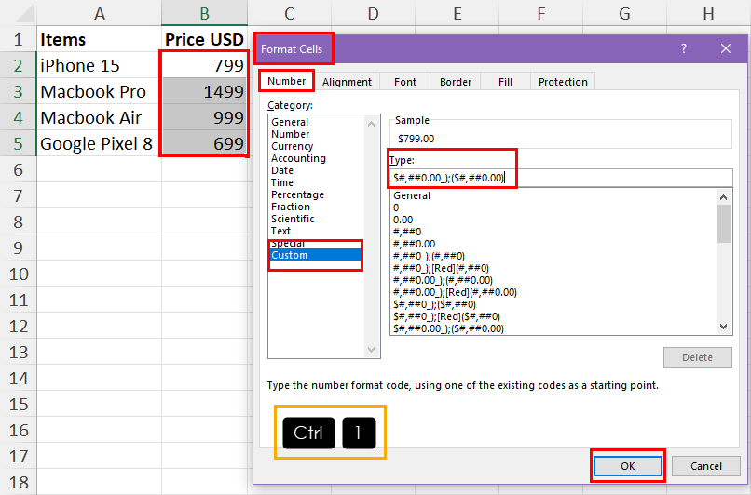The width and height of the screenshot is (751, 495).
Task: Select format code $#,##0_);($#,##0)
Action: tap(434, 304)
